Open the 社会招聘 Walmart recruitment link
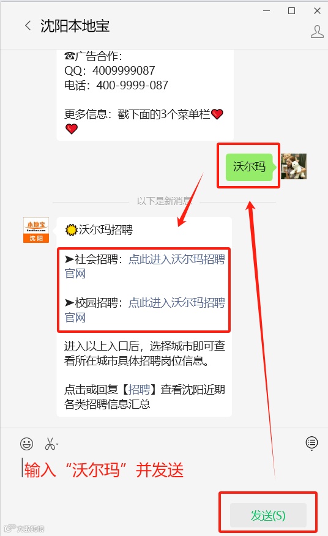 click(144, 266)
